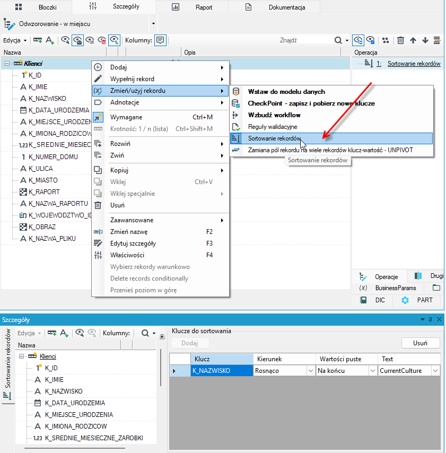The width and height of the screenshot is (446, 453).
Task: Toggle eye-with-tree visibility button near Operacja
Action: pos(358,40)
